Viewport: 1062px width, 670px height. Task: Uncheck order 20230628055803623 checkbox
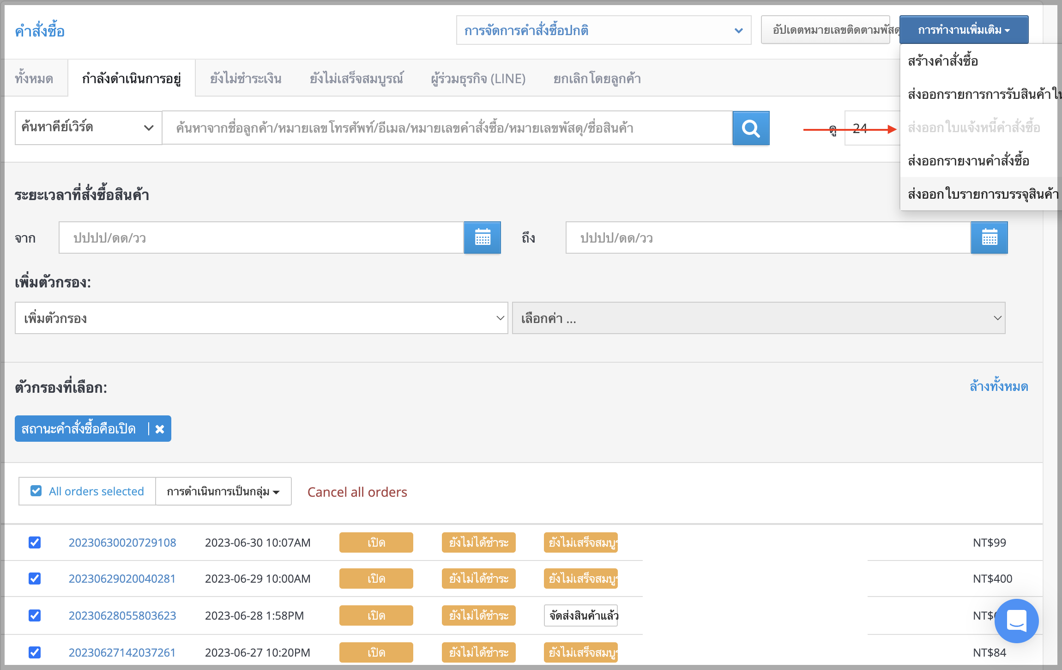click(35, 615)
